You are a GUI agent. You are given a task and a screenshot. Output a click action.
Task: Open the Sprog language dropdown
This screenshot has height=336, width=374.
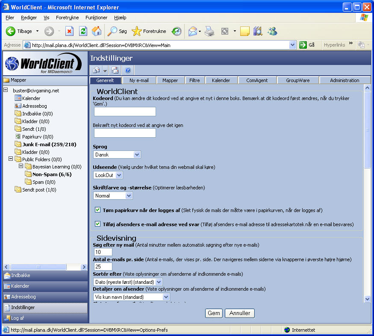pyautogui.click(x=117, y=155)
